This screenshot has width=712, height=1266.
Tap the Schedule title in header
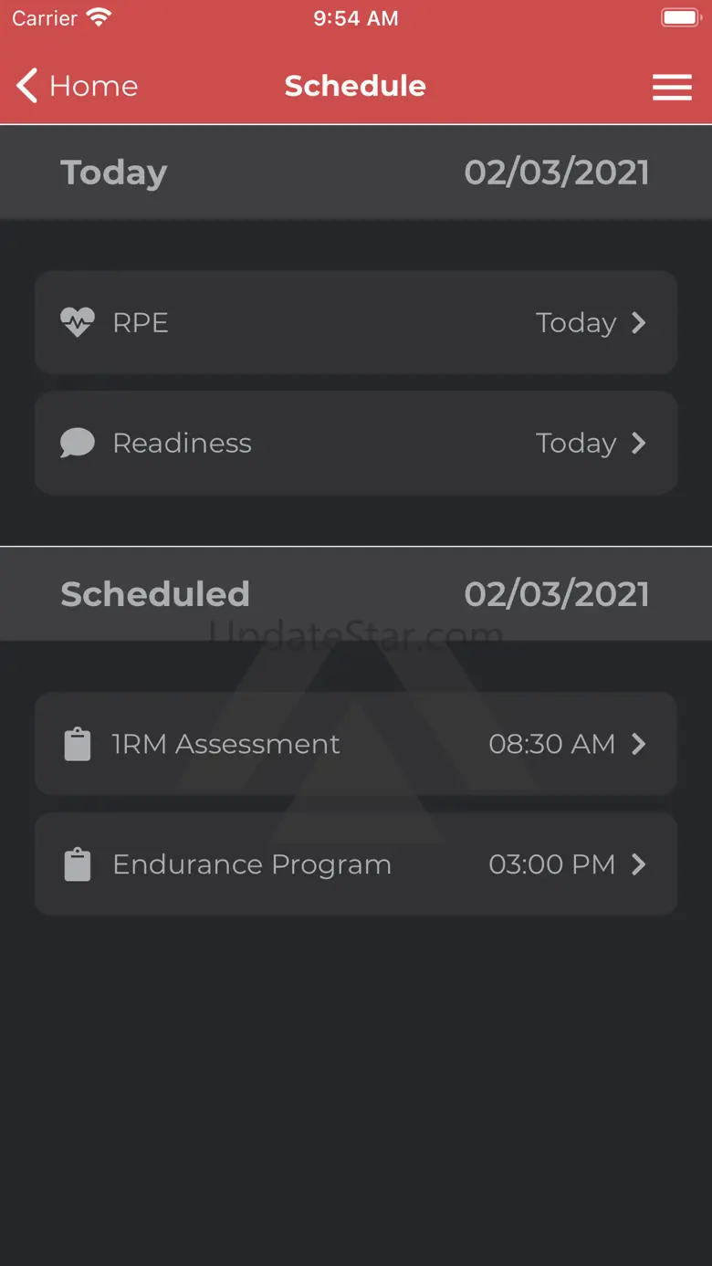point(355,86)
